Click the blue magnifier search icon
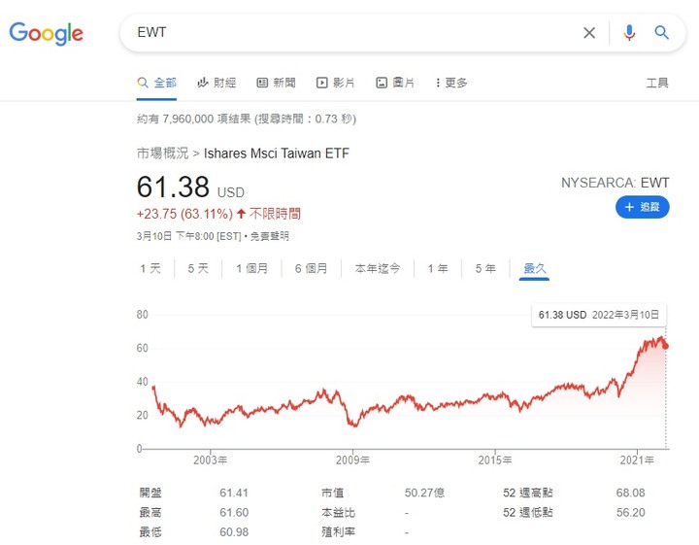This screenshot has height=545, width=699. coord(662,33)
